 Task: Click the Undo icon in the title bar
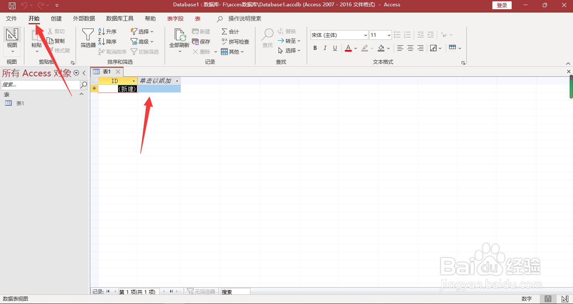coord(24,5)
